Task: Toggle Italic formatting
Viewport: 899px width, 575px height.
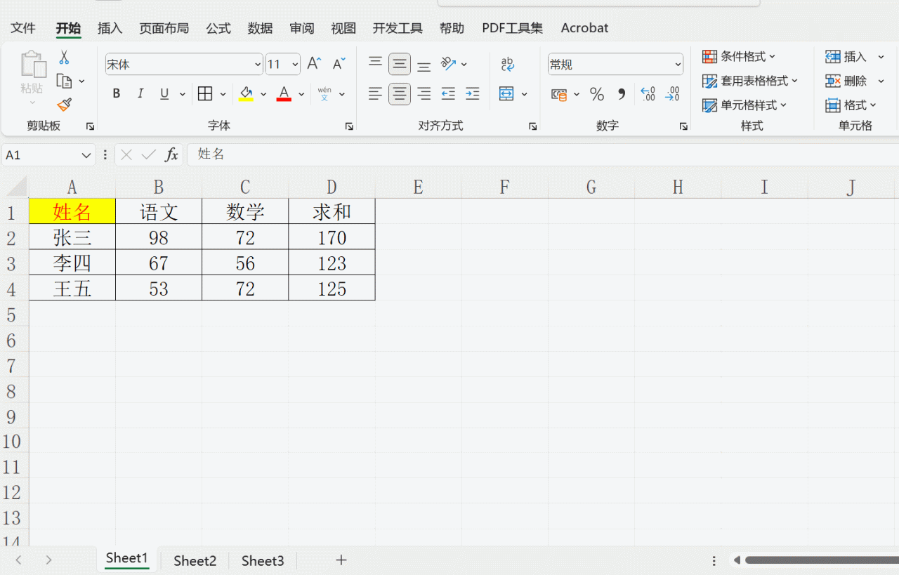Action: [140, 93]
